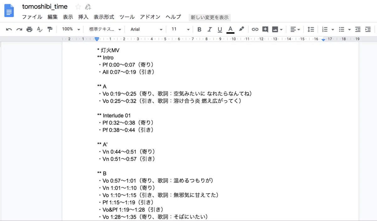Viewport: 377px width, 221px height.
Task: Click the line starting 'Vo 0:19〜0:25'
Action: pyautogui.click(x=176, y=94)
